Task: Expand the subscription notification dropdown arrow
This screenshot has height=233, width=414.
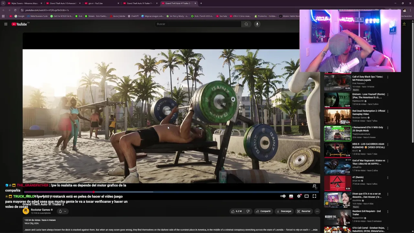Action: point(65,211)
